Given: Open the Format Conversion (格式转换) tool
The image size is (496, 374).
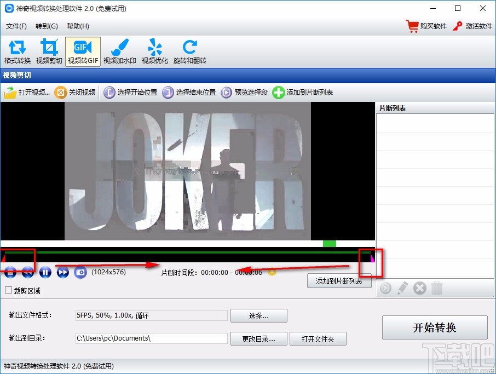Looking at the screenshot, I should click(x=18, y=51).
